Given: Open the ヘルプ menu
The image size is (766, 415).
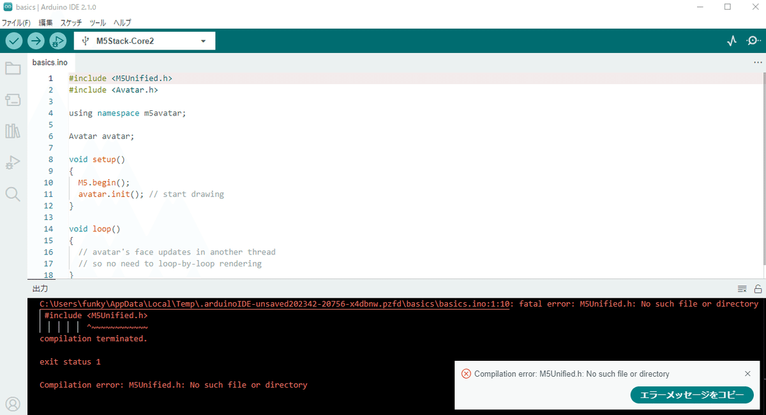Looking at the screenshot, I should [122, 22].
